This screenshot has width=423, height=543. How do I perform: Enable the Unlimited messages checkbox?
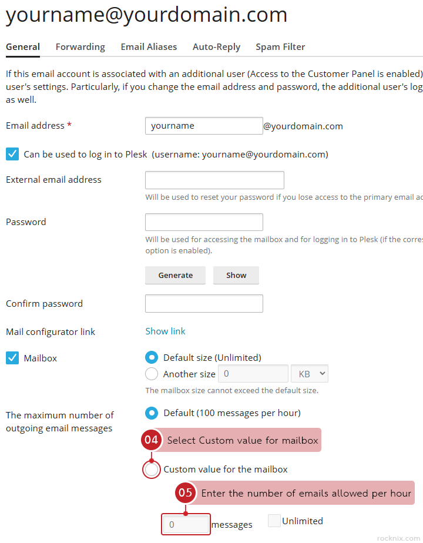click(x=274, y=521)
